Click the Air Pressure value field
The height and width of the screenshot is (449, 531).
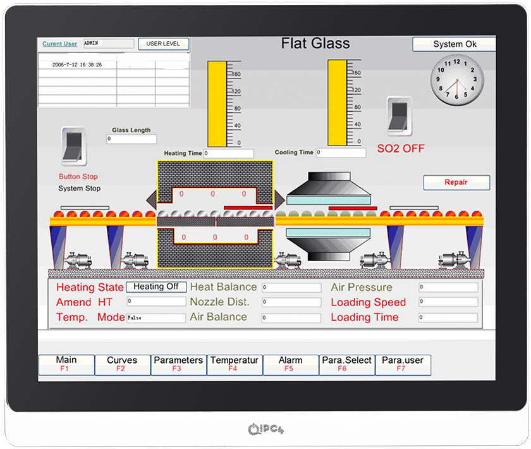pos(448,287)
